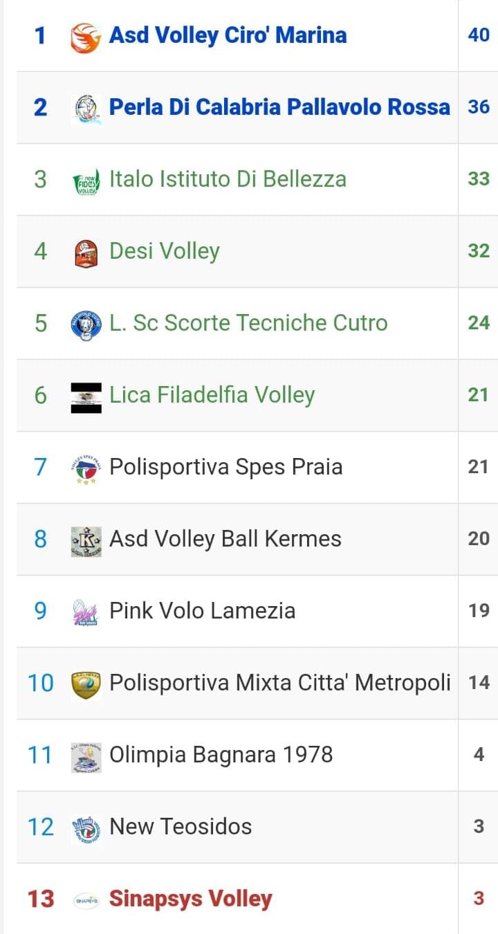Click the Perla Di Calabria team logo
Screen dimensions: 498x934
point(86,108)
